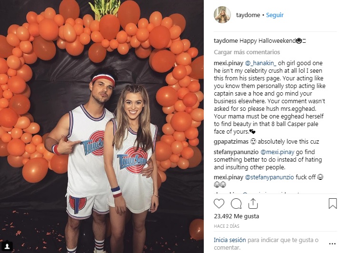Open the stefanypanunzio commenter username
339x253 pixels.
pyautogui.click(x=236, y=152)
